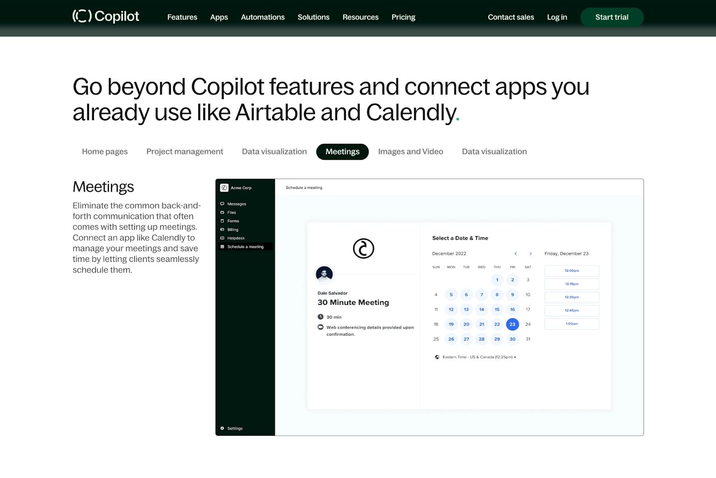Screen dimensions: 716x478
Task: Click the Files folder icon in sidebar
Action: (x=222, y=212)
